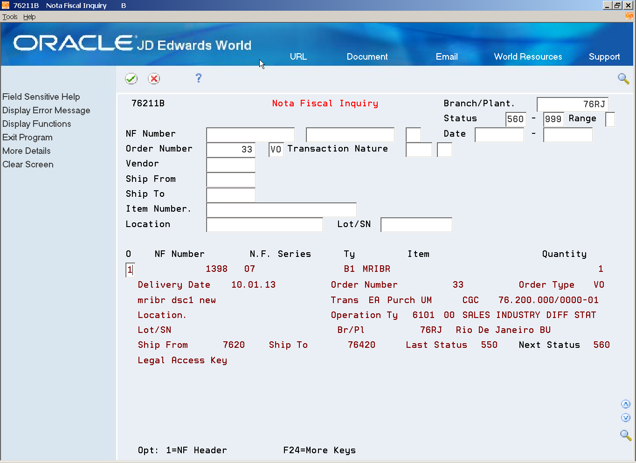Click the green checkmark OK icon
The image size is (636, 463).
point(131,79)
